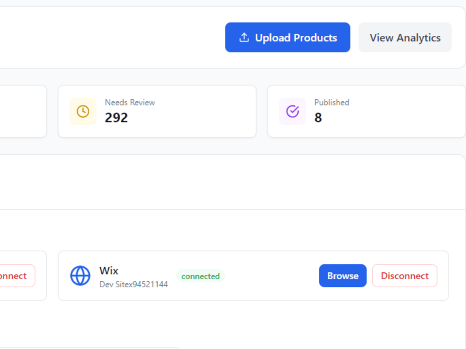
Task: Click the Dev Sitex94521144 site name
Action: tap(134, 284)
